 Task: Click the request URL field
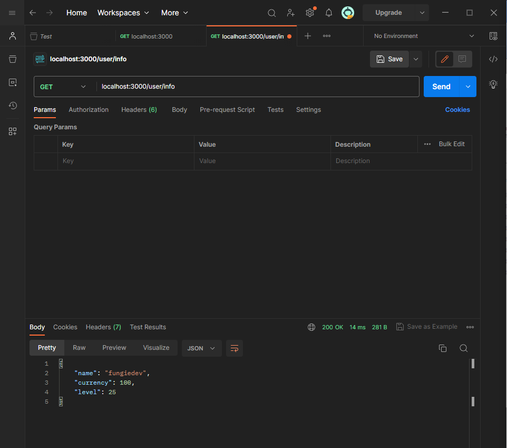click(257, 87)
